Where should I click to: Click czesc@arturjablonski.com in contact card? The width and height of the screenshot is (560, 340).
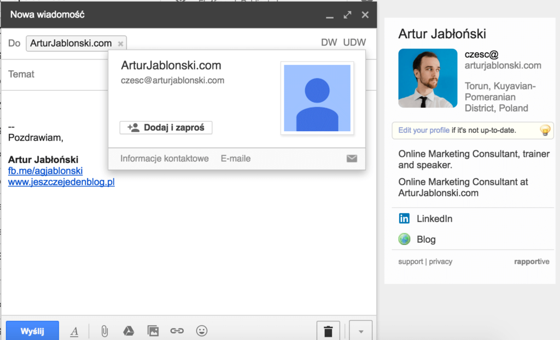click(172, 80)
